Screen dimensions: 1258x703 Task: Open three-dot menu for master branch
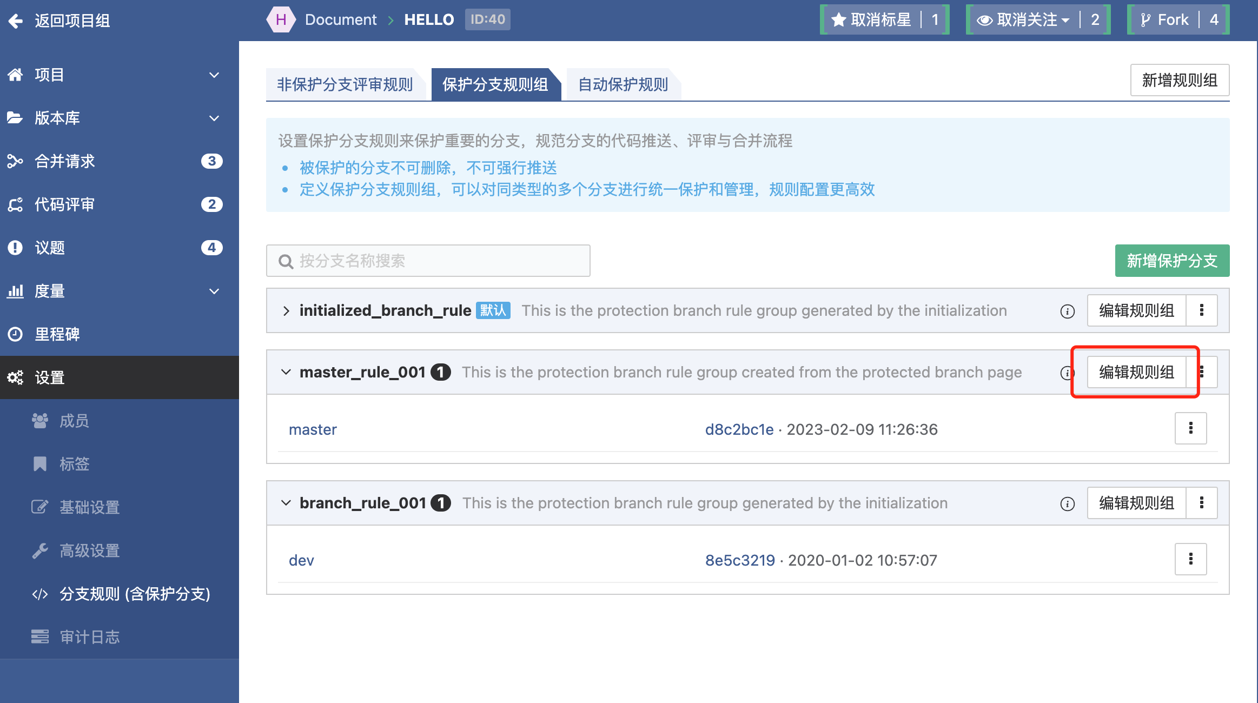tap(1190, 428)
